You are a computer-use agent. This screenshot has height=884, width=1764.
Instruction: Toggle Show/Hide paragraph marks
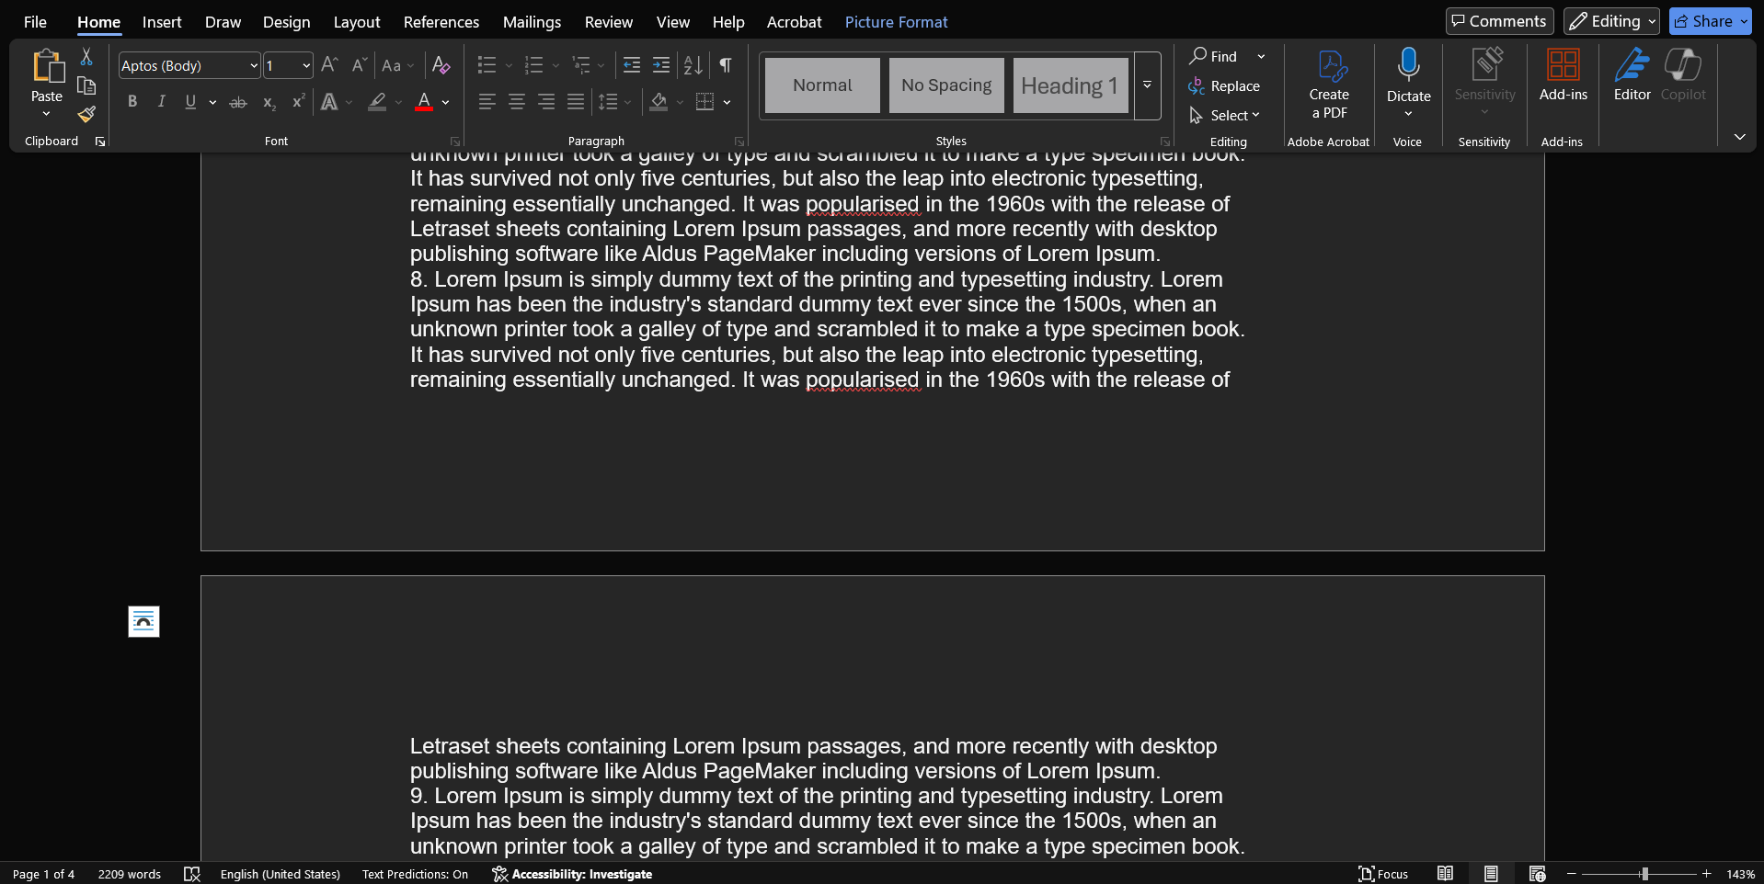pyautogui.click(x=726, y=65)
